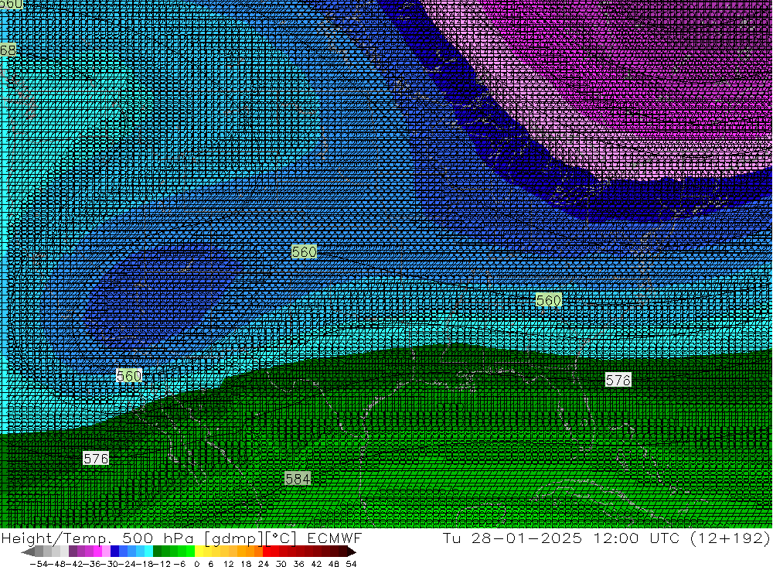This screenshot has height=567, width=773.
Task: Click the 560 contour label on the right side
Action: pyautogui.click(x=549, y=300)
